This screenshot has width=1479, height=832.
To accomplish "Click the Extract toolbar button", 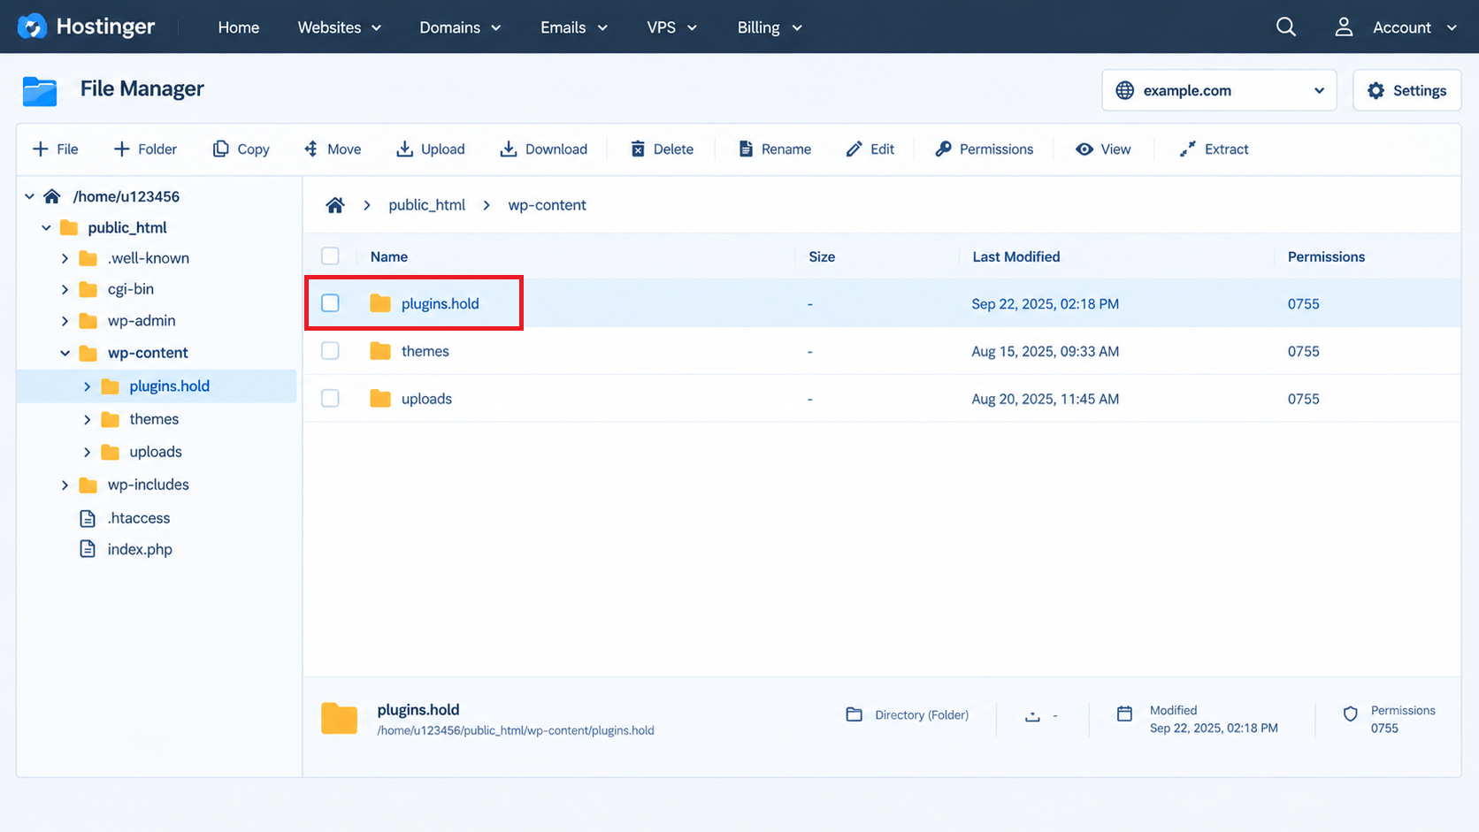I will coord(1214,149).
